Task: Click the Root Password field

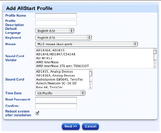Action: [x=56, y=100]
